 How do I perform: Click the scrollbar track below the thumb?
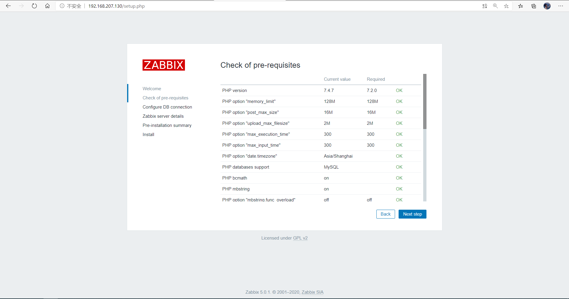pyautogui.click(x=425, y=165)
